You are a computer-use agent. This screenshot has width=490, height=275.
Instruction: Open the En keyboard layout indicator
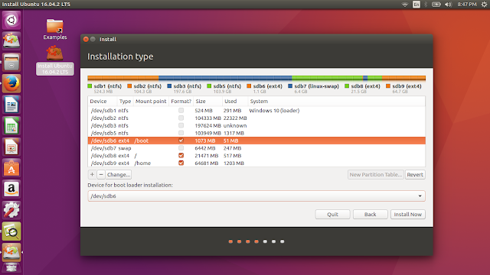click(416, 5)
